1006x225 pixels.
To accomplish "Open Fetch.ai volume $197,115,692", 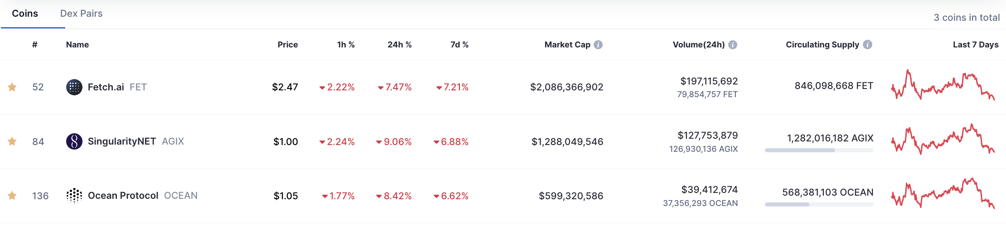I will click(709, 81).
